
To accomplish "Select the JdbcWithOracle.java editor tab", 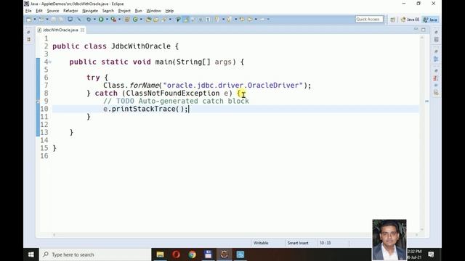I will [60, 30].
